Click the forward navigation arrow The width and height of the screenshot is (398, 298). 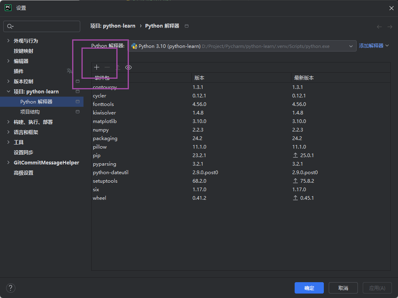click(390, 27)
